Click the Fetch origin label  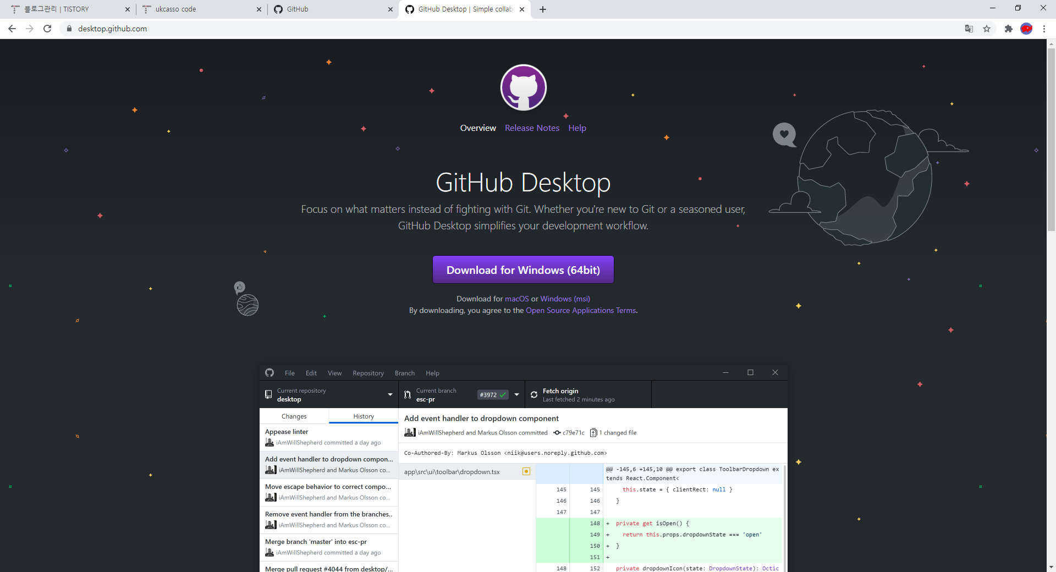click(x=560, y=391)
